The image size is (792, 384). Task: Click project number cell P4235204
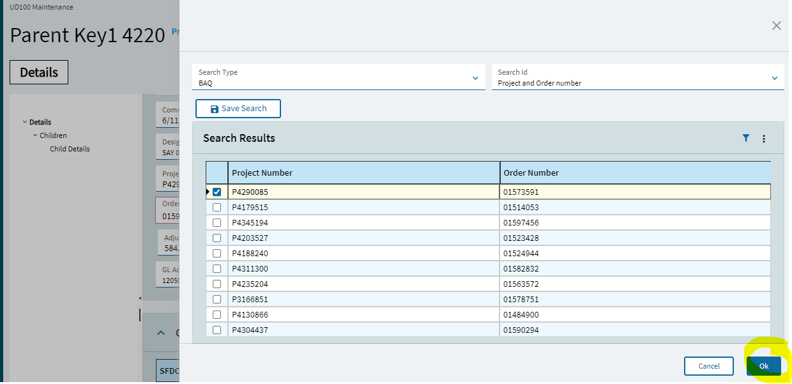click(363, 284)
